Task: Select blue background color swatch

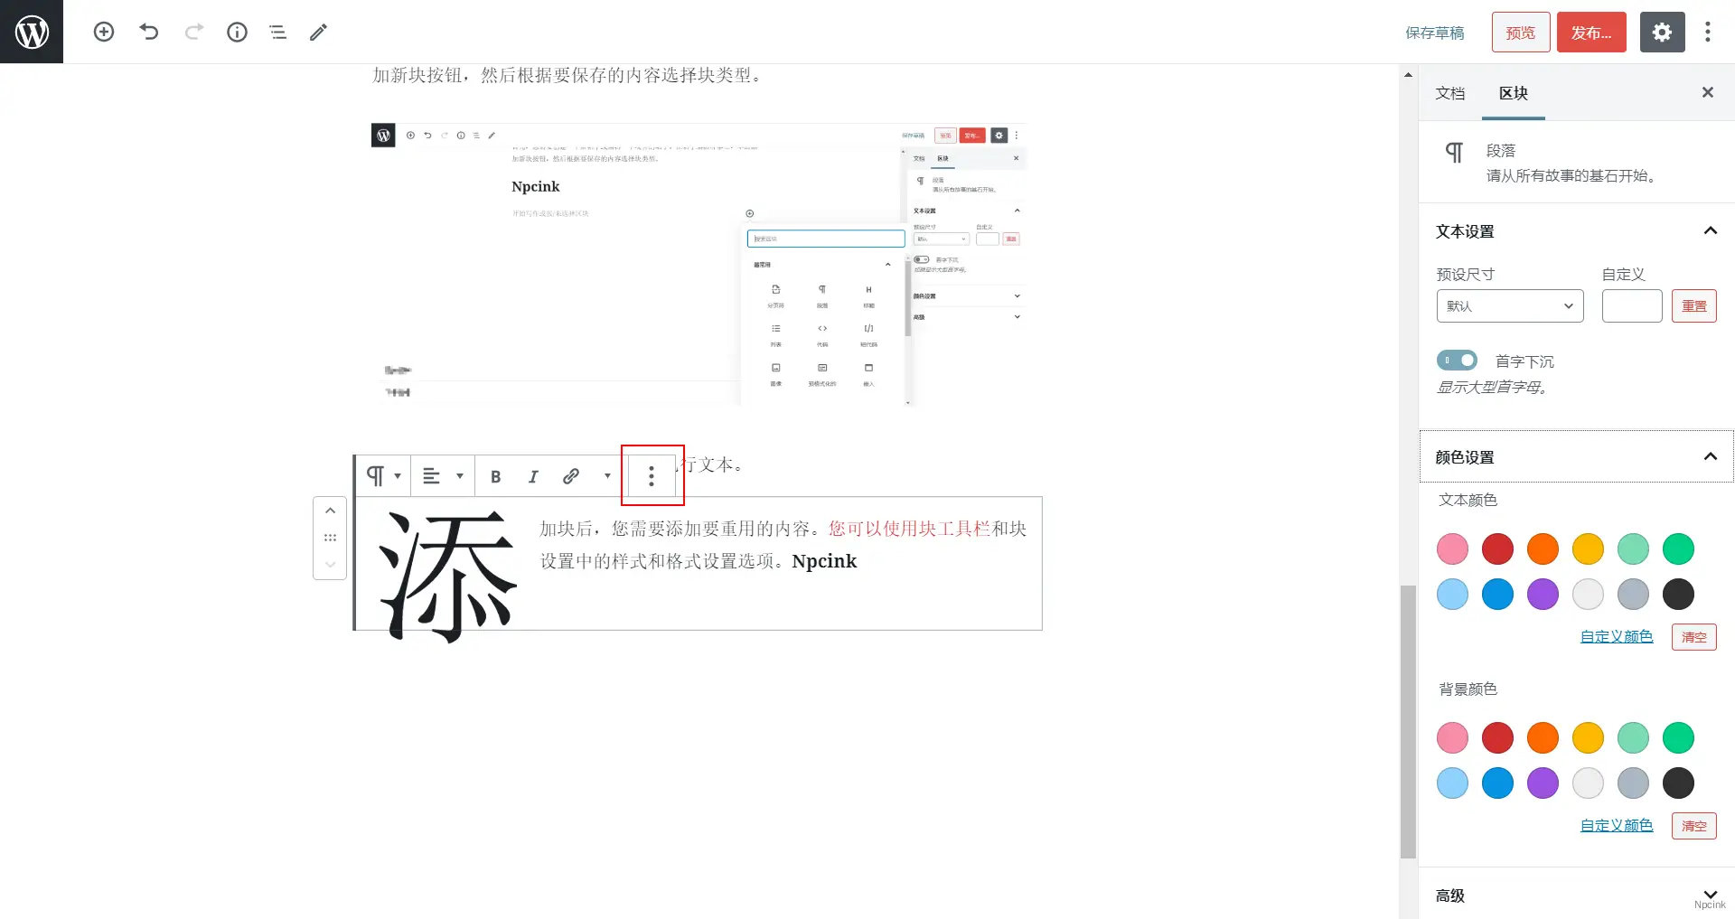Action: pos(1497,783)
